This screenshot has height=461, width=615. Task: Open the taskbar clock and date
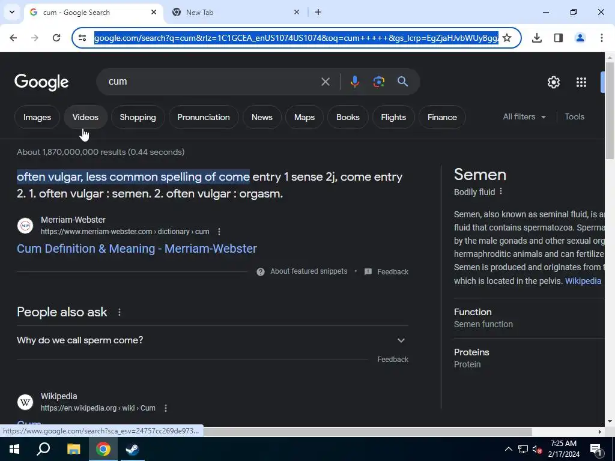[563, 449]
